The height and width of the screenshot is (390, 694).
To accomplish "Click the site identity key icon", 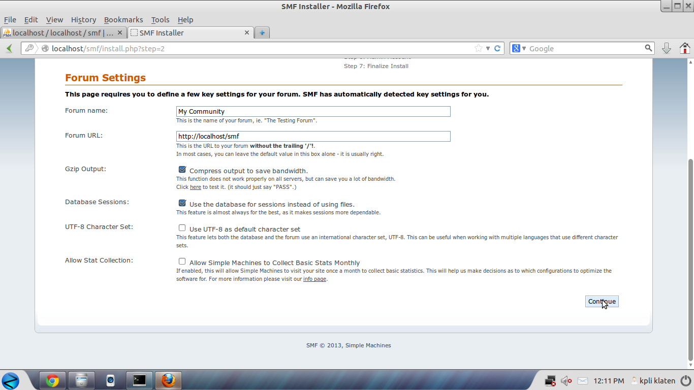I will click(x=29, y=48).
